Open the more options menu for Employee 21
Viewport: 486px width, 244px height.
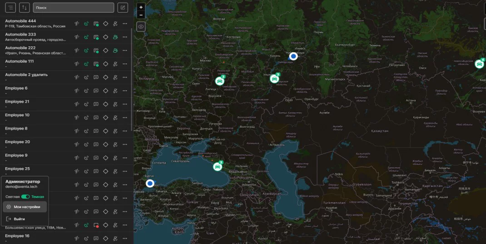(x=125, y=104)
